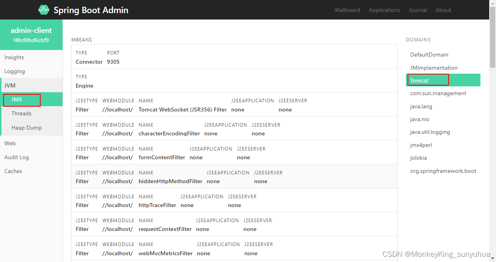This screenshot has height=262, width=496.
Task: Select the java.util.logging domain
Action: tap(443, 132)
